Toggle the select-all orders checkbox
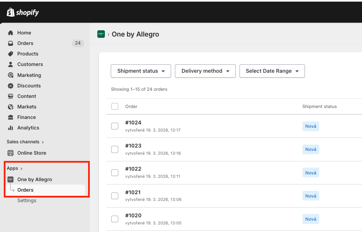362x232 pixels. point(115,106)
